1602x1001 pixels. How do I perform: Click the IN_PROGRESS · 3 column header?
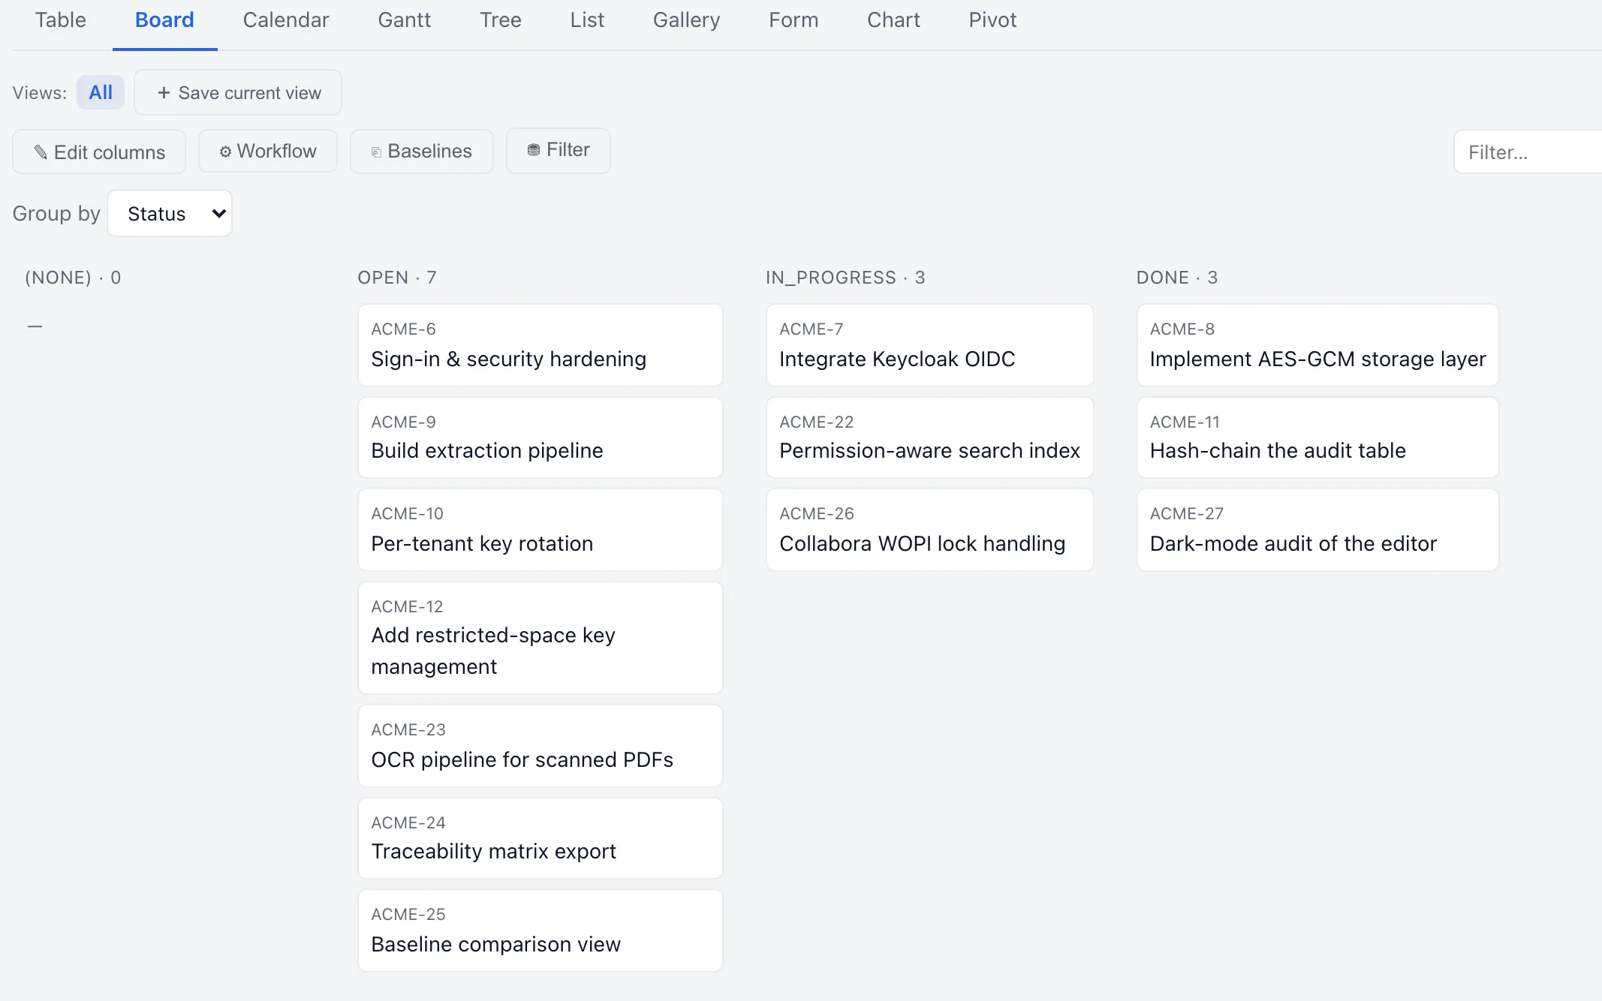click(845, 278)
